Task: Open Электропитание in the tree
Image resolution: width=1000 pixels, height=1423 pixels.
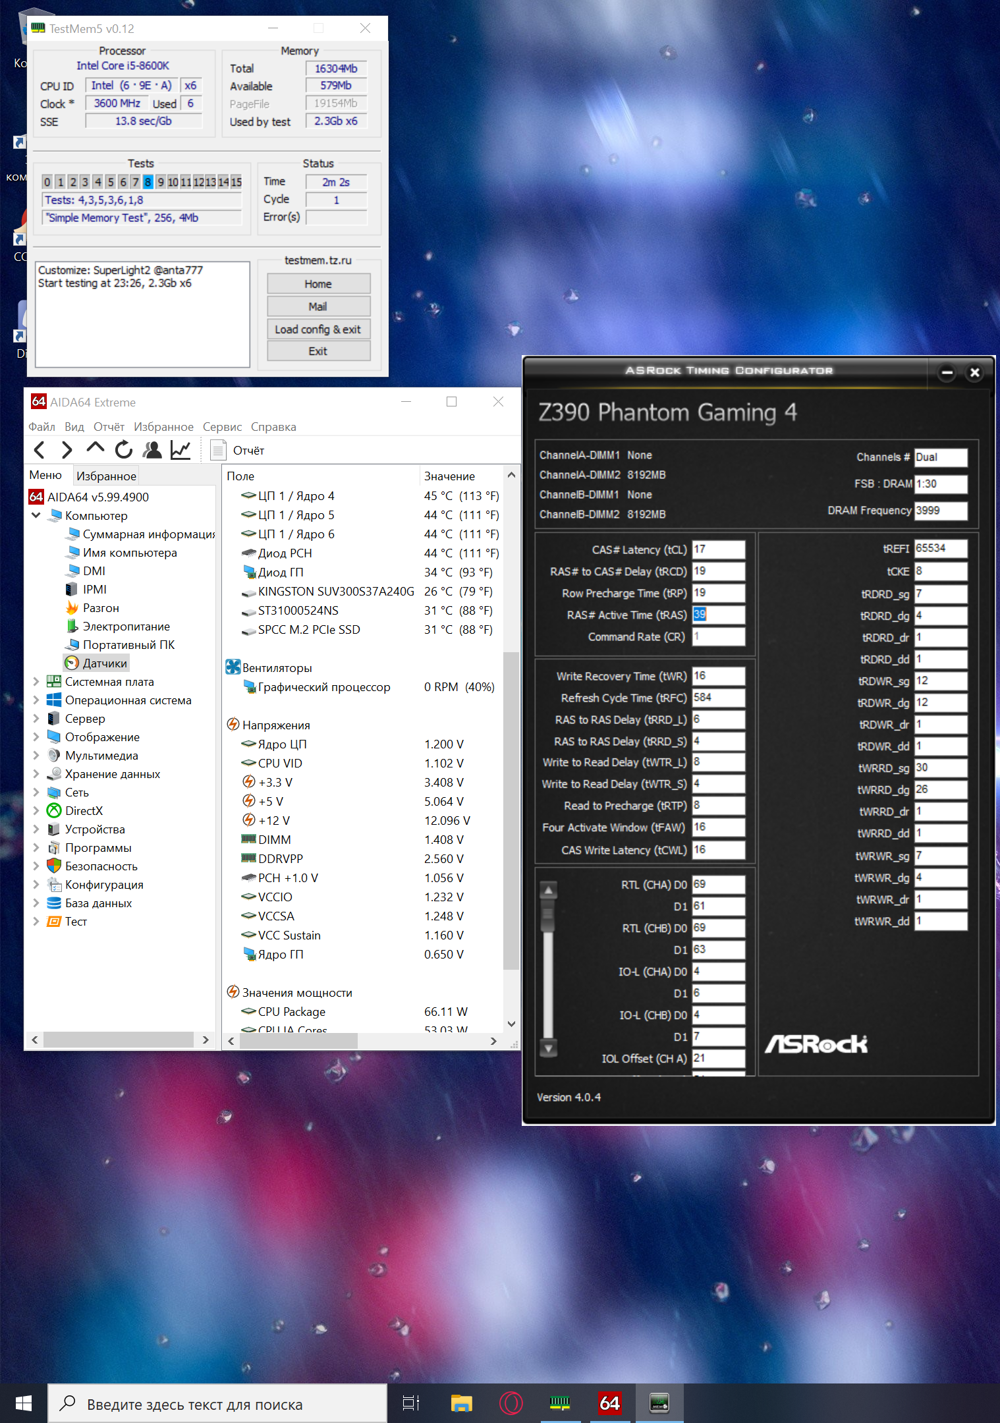Action: coord(118,627)
